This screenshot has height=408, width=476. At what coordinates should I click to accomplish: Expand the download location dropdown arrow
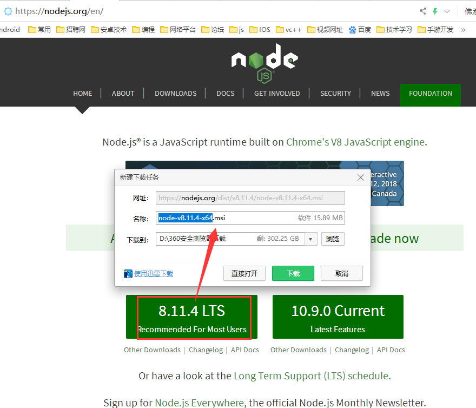[310, 239]
